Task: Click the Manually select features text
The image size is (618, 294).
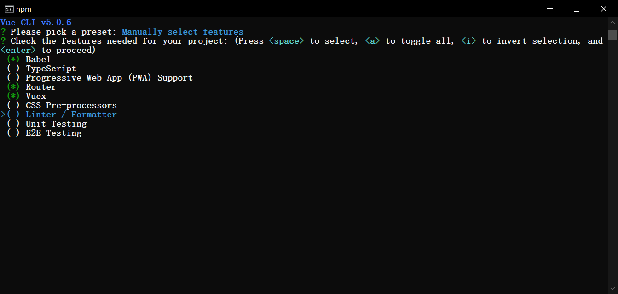Action: coord(182,31)
